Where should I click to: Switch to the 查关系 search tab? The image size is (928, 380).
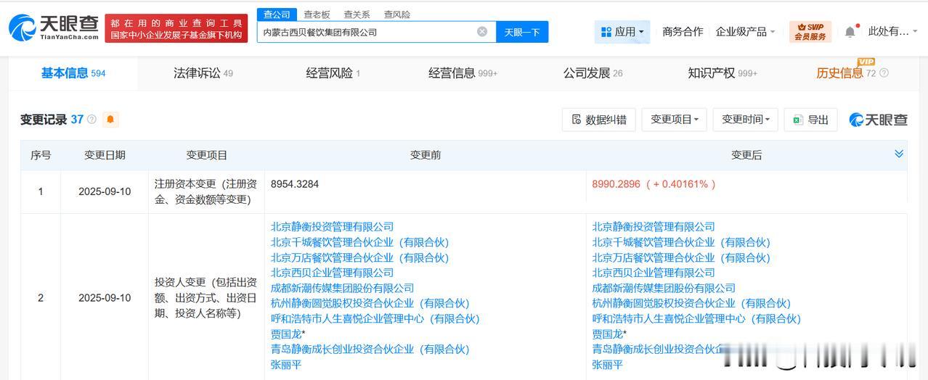point(357,15)
